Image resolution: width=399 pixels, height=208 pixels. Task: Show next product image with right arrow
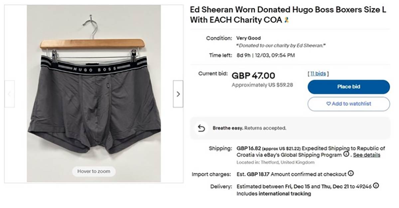(178, 94)
